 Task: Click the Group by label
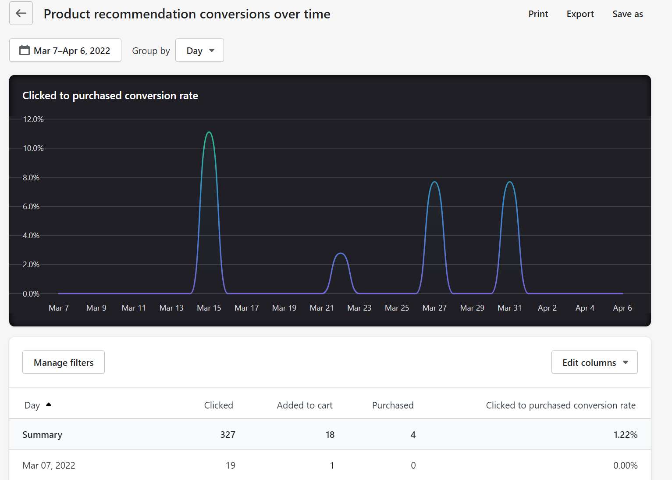151,51
